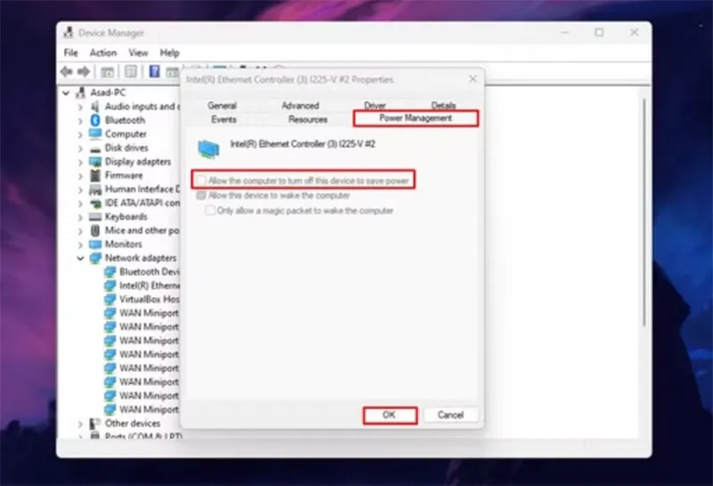This screenshot has height=486, width=713.
Task: Select the Bluetooth Device network adapter icon
Action: 110,272
